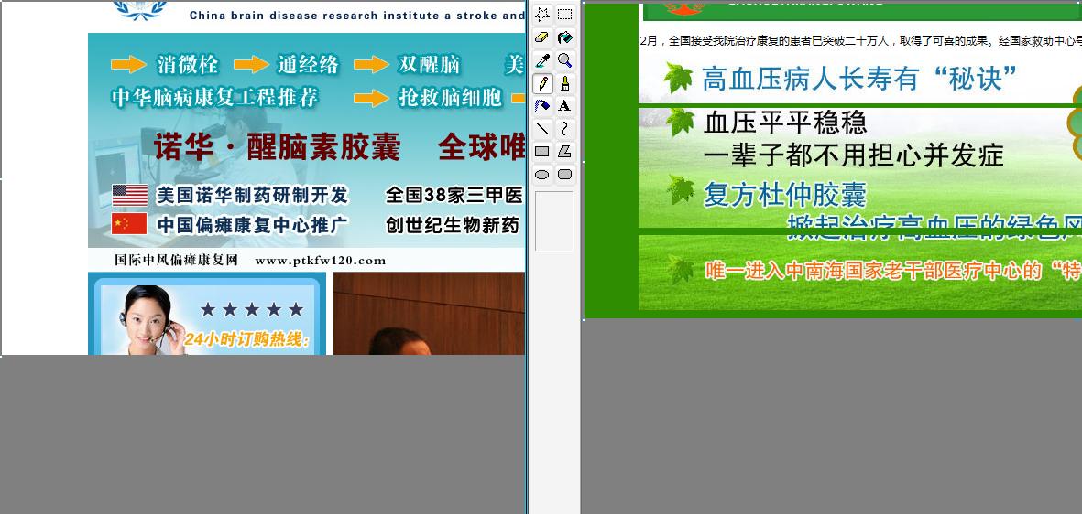Click the 抢救脑细胞 text in left banner

click(450, 98)
